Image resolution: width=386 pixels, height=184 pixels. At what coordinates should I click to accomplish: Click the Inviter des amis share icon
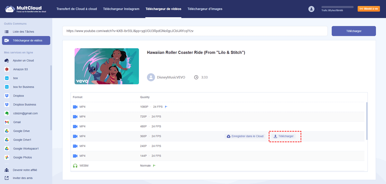pos(6,178)
